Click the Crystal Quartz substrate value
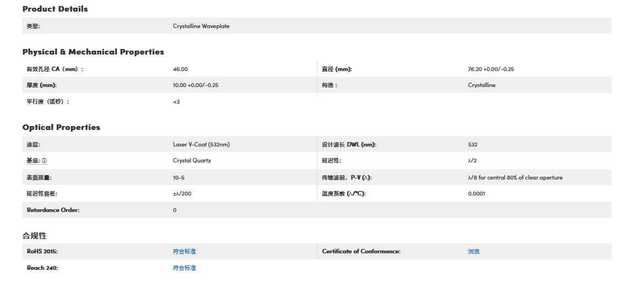The height and width of the screenshot is (288, 621). point(191,161)
